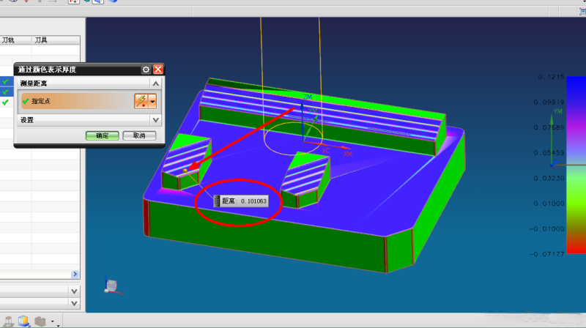
Task: Click the 确定 (OK) button
Action: pyautogui.click(x=102, y=135)
